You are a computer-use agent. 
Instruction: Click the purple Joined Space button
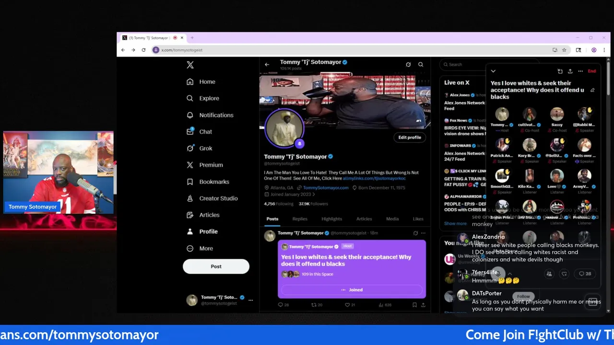click(x=352, y=290)
